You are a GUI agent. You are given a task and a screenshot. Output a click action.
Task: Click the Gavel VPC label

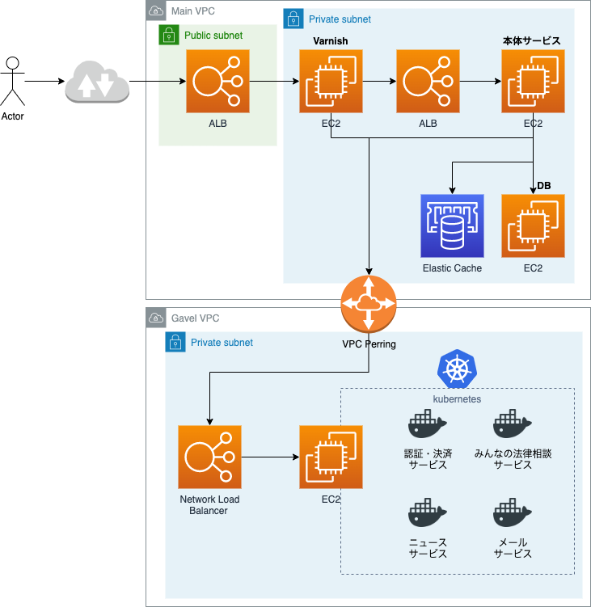pos(195,318)
